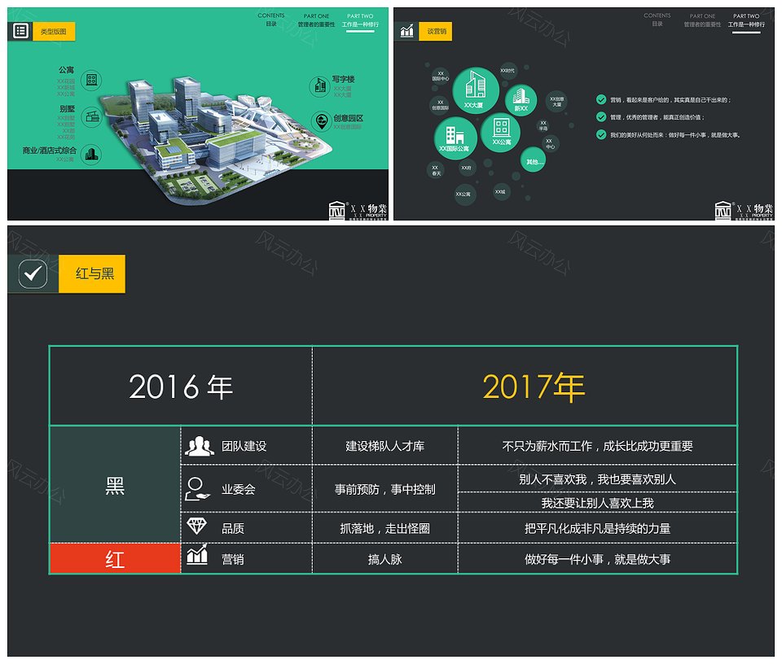Select the 其他... bubble

pos(533,160)
